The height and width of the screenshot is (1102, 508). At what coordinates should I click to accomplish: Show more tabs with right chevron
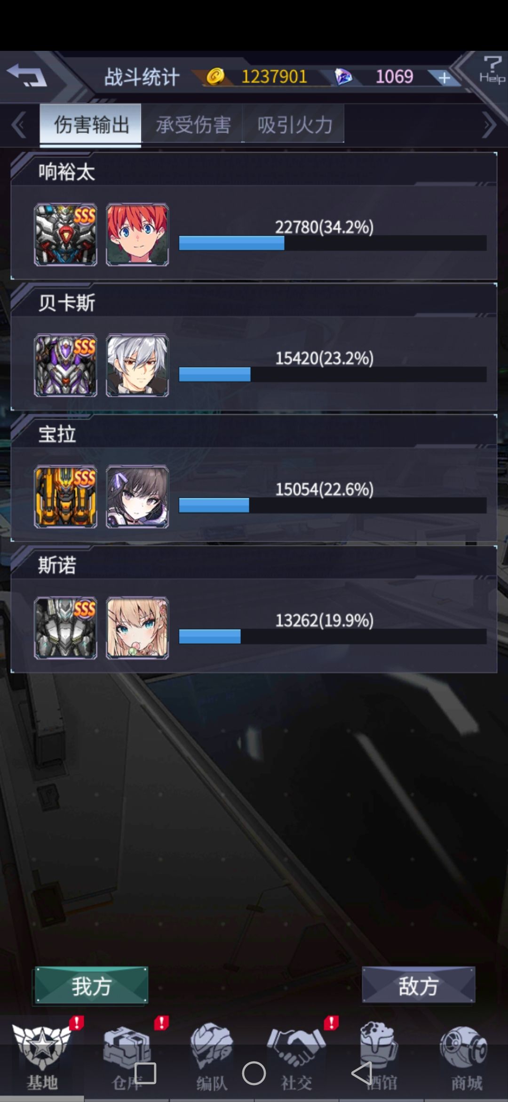click(489, 125)
